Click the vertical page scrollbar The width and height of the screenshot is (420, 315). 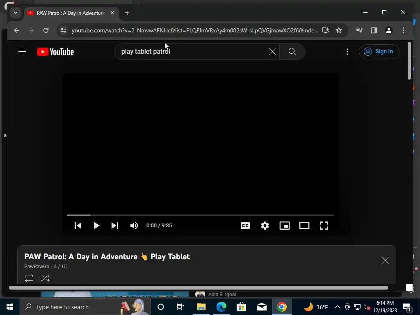[x=409, y=61]
